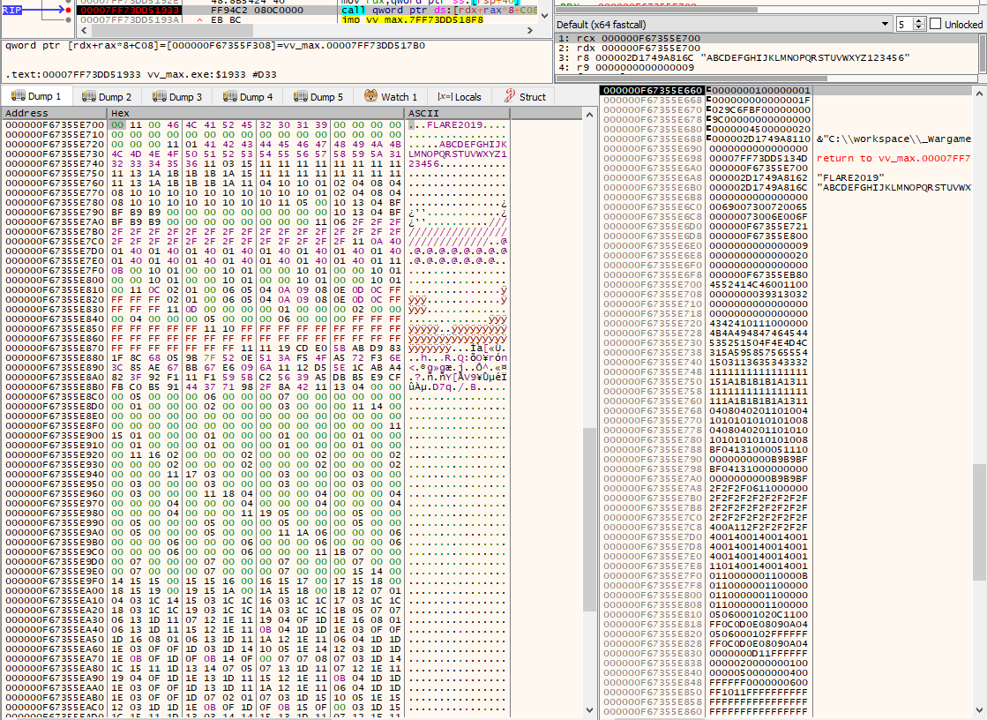Open the Dump 3 tab
Viewport: 987px width, 720px height.
click(178, 96)
